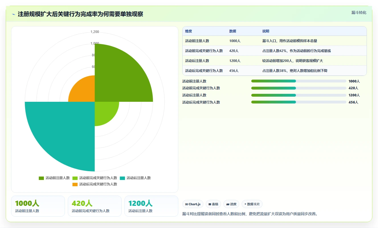The image size is (378, 228).
Task: Open the 420人 data card
Action: tap(95, 206)
